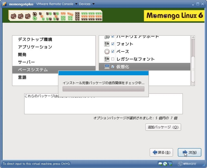Click the network adapter status icon
207x168 pixels.
click(170, 164)
